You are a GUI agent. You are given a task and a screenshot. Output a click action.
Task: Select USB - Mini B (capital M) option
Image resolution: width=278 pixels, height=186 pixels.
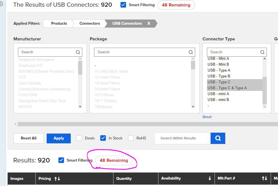click(218, 64)
